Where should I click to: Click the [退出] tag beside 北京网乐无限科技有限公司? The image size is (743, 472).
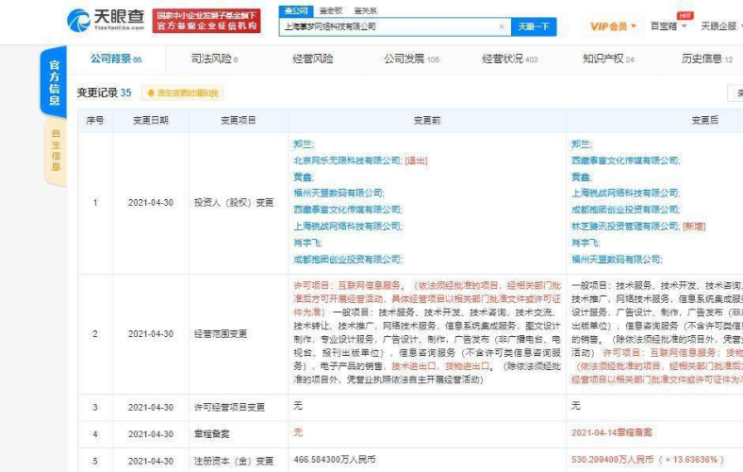416,160
